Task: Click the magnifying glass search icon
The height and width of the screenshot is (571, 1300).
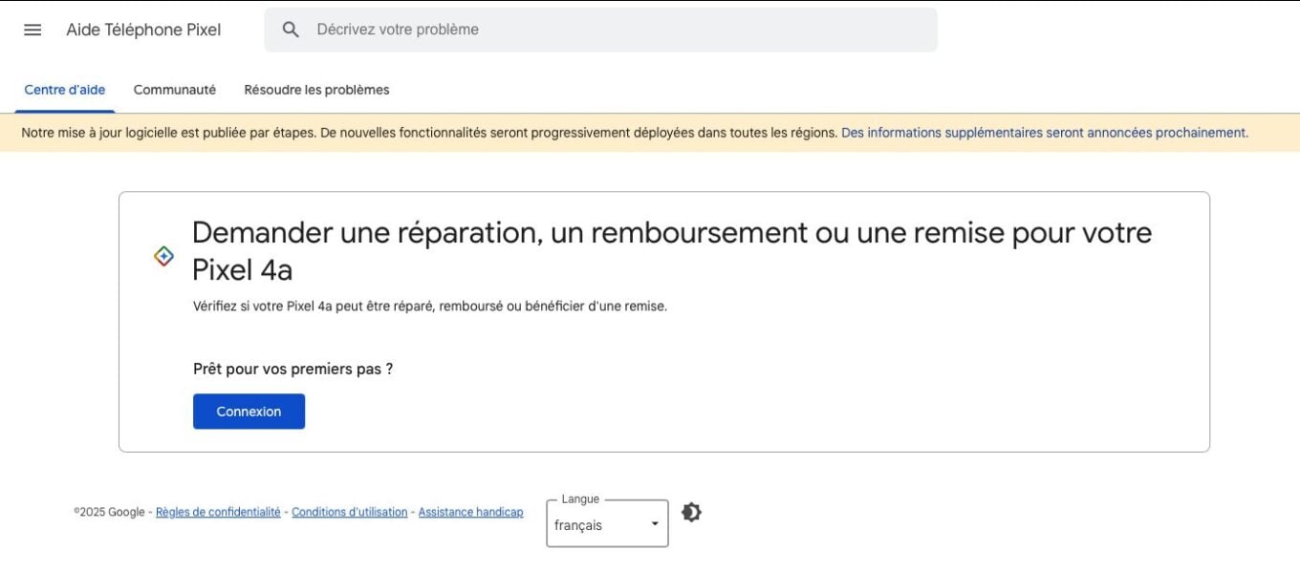Action: pyautogui.click(x=292, y=30)
